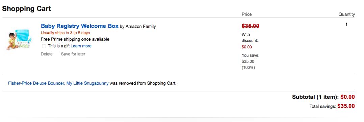
Task: Click the Subtotal (1 item) $0.00 amount
Action: click(x=347, y=97)
